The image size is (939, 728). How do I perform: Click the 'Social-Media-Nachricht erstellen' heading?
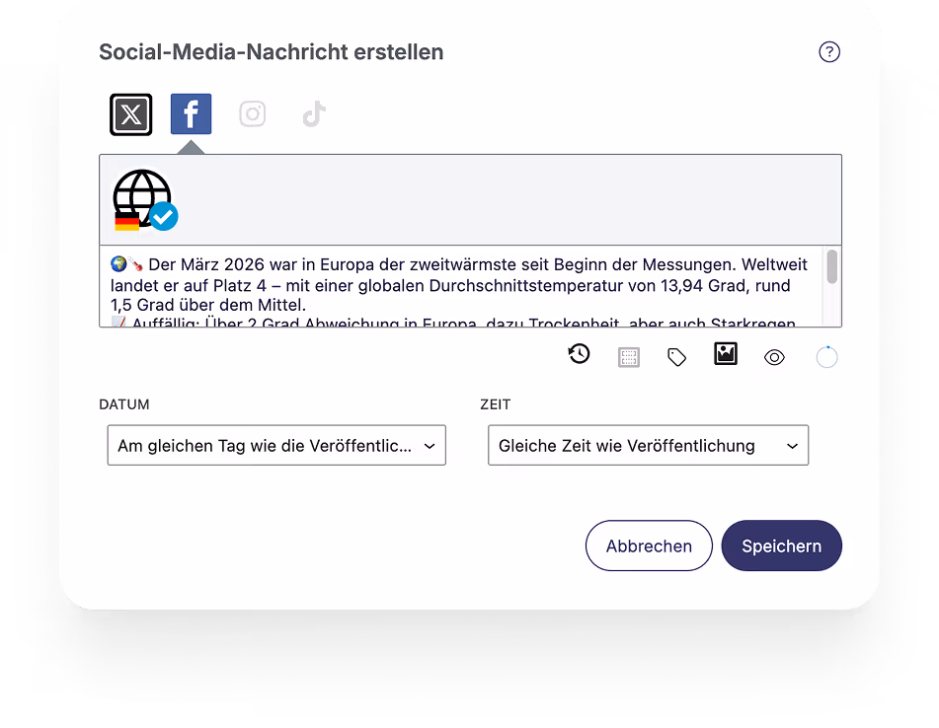(x=272, y=52)
